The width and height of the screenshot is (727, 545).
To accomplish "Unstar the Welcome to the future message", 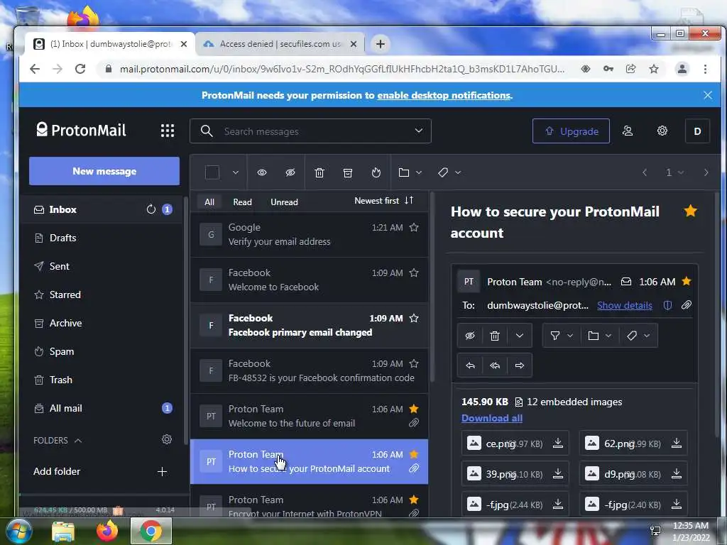I will (x=414, y=409).
